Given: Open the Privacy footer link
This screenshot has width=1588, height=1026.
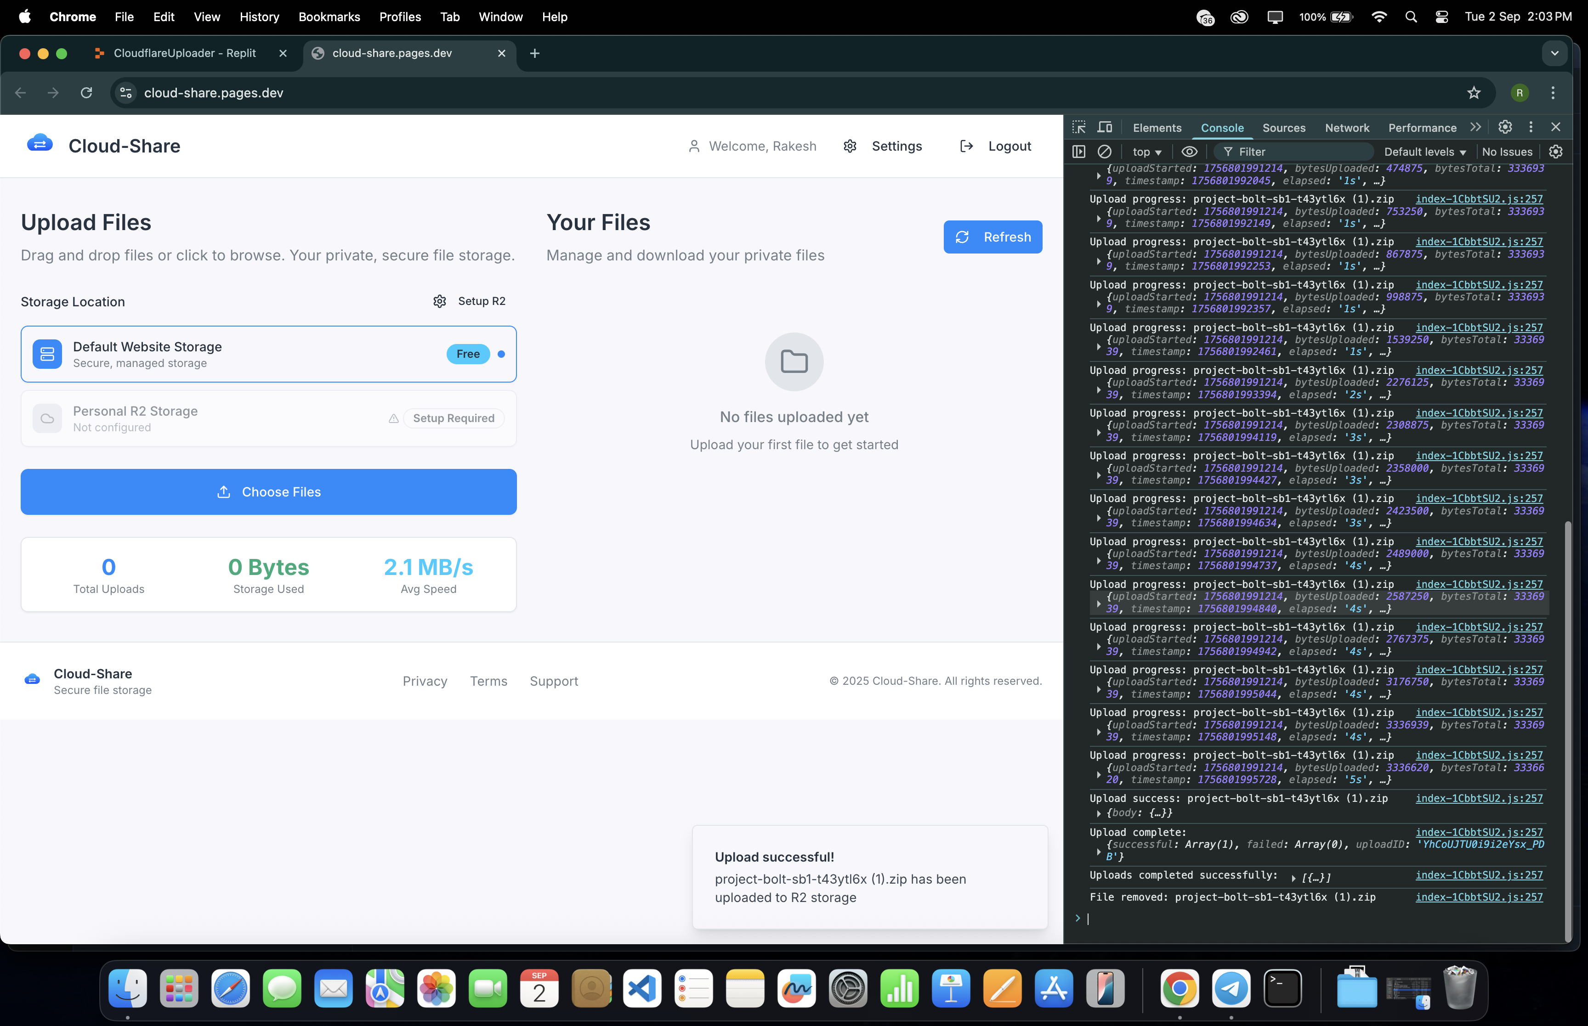Looking at the screenshot, I should pos(425,681).
